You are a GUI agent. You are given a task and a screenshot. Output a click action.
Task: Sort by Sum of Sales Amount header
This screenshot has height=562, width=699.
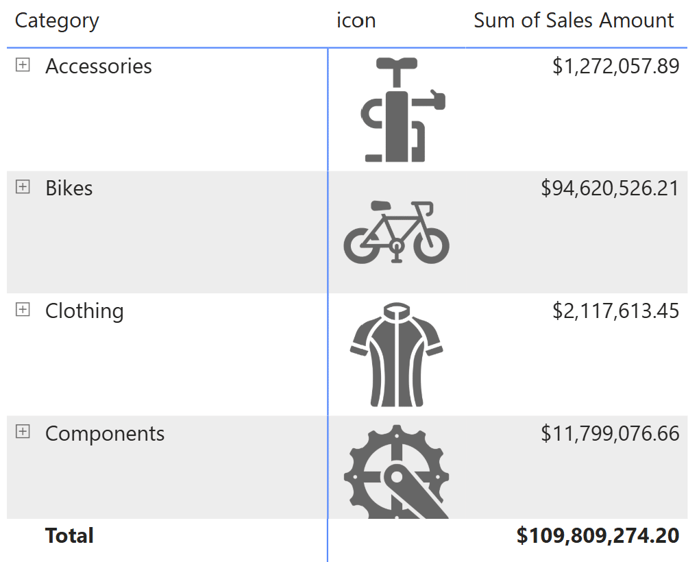pyautogui.click(x=574, y=21)
